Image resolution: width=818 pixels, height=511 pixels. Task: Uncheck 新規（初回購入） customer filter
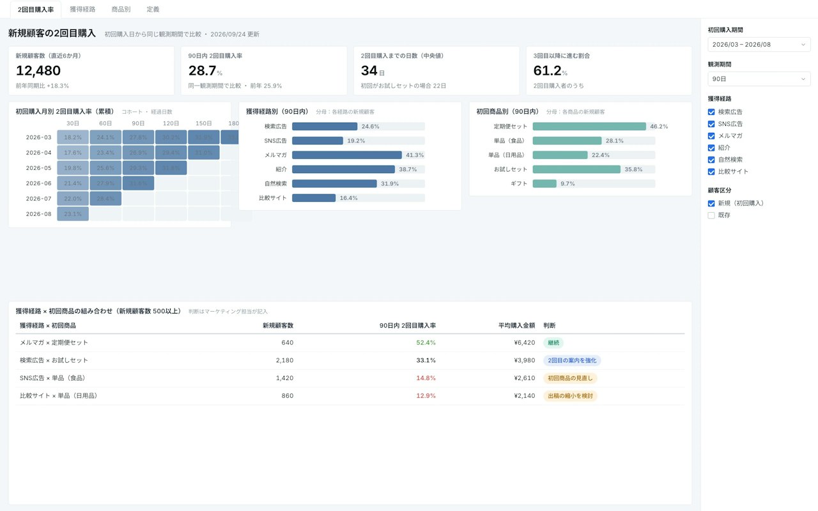711,204
